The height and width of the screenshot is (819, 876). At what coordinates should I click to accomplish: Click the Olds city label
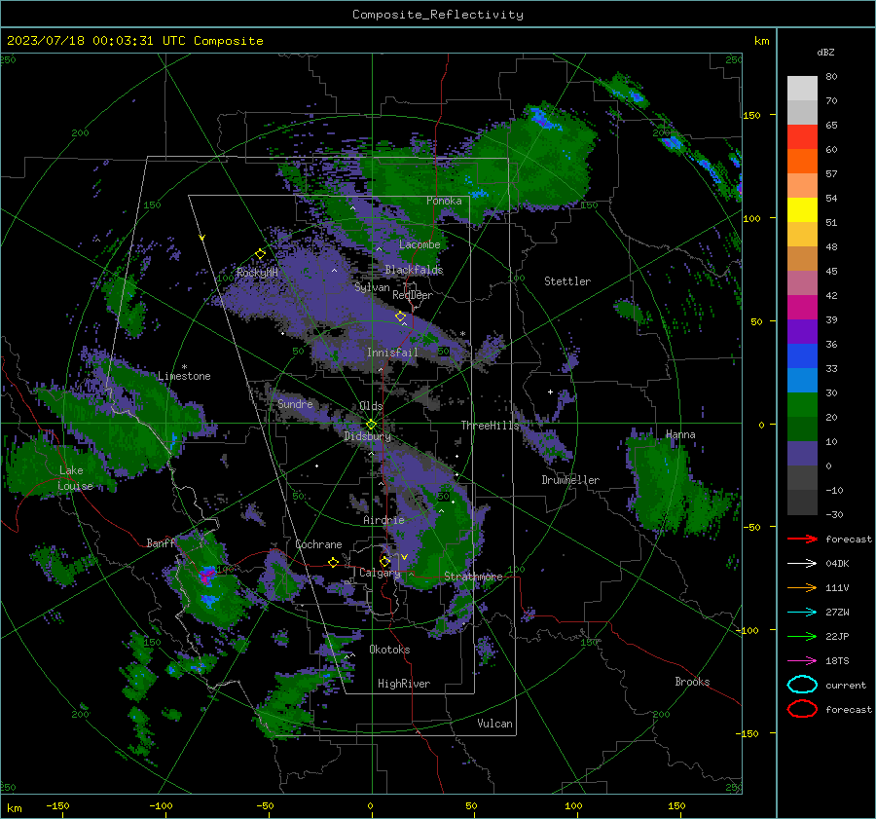click(x=371, y=406)
